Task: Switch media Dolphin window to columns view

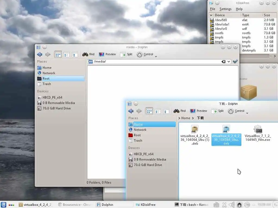Action: [x=75, y=55]
